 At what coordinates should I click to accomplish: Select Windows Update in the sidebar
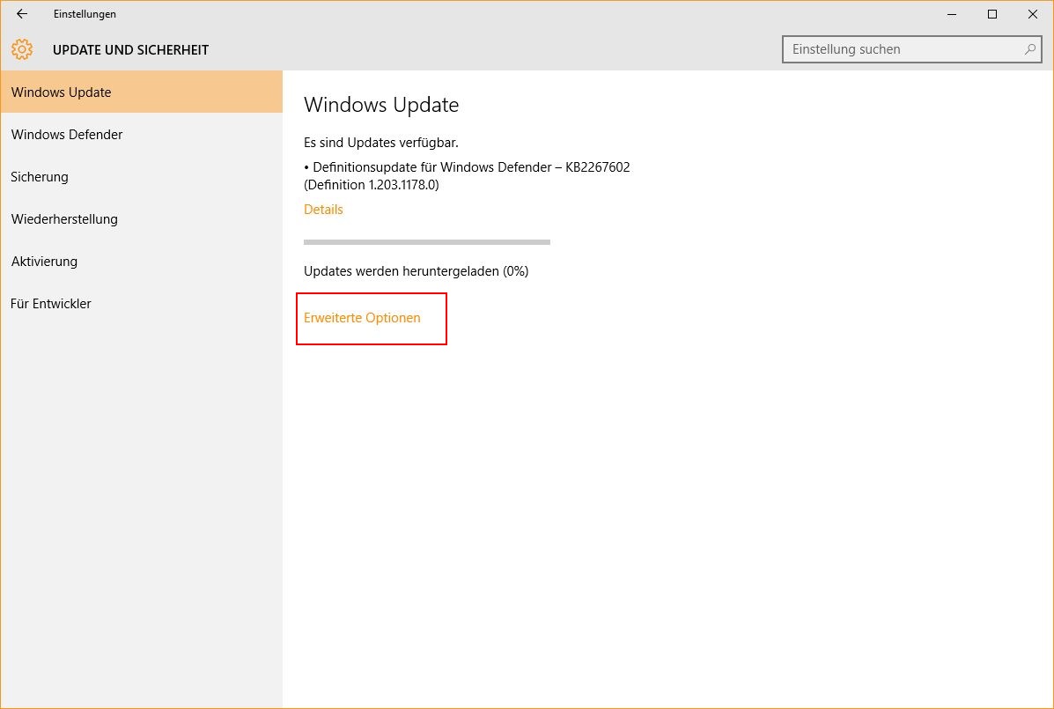pos(62,92)
